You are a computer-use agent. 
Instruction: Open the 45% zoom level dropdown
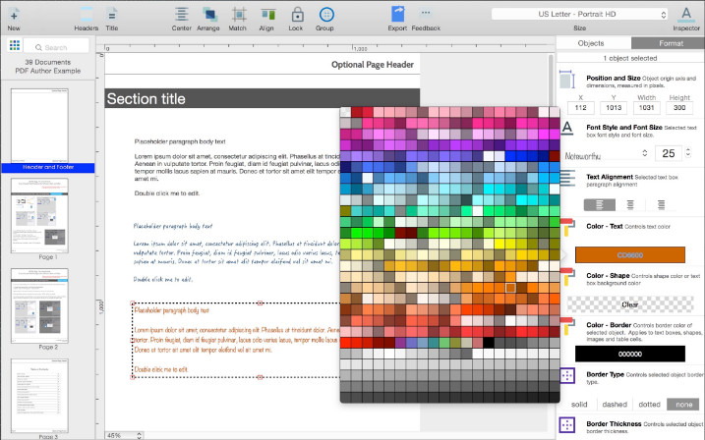click(125, 435)
